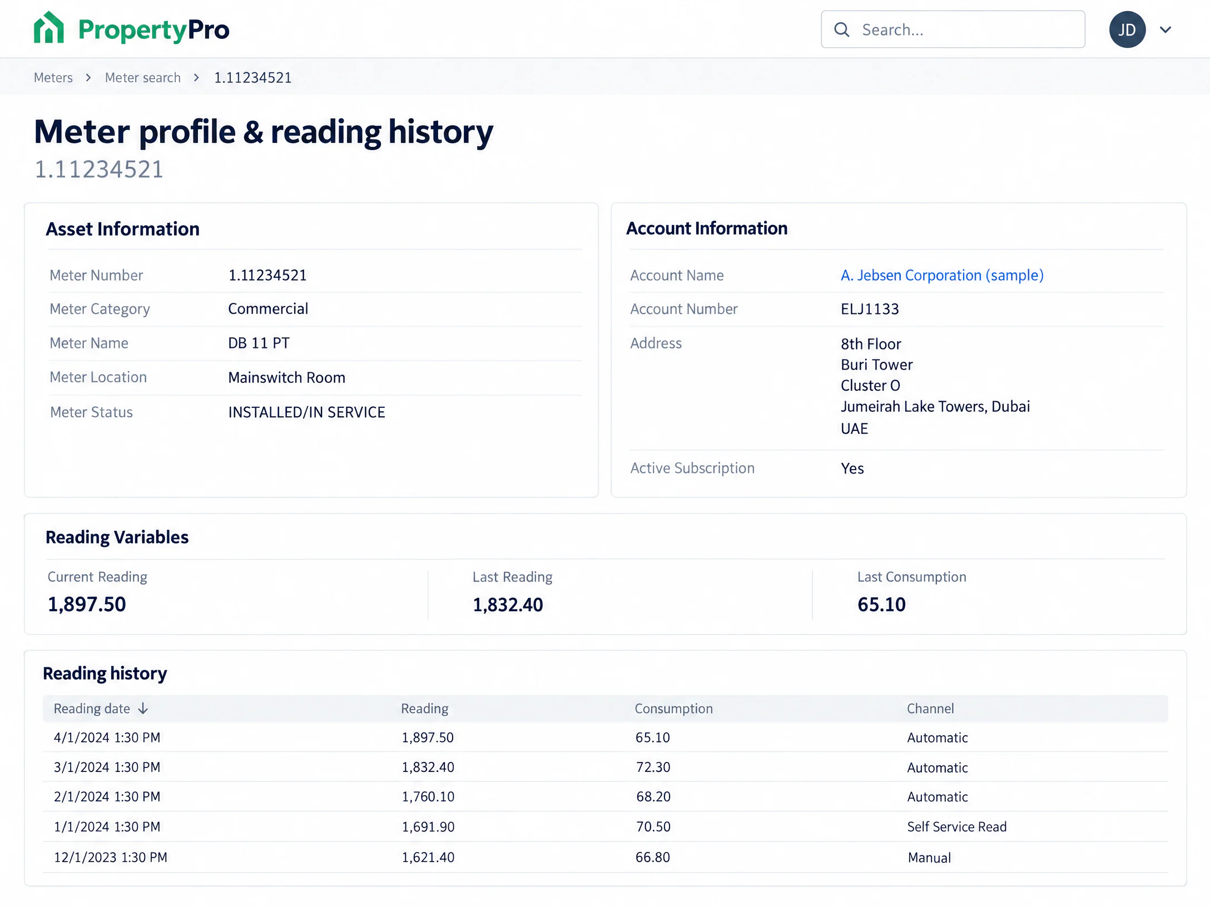Click the Manual channel cell
1210x907 pixels.
pyautogui.click(x=929, y=858)
